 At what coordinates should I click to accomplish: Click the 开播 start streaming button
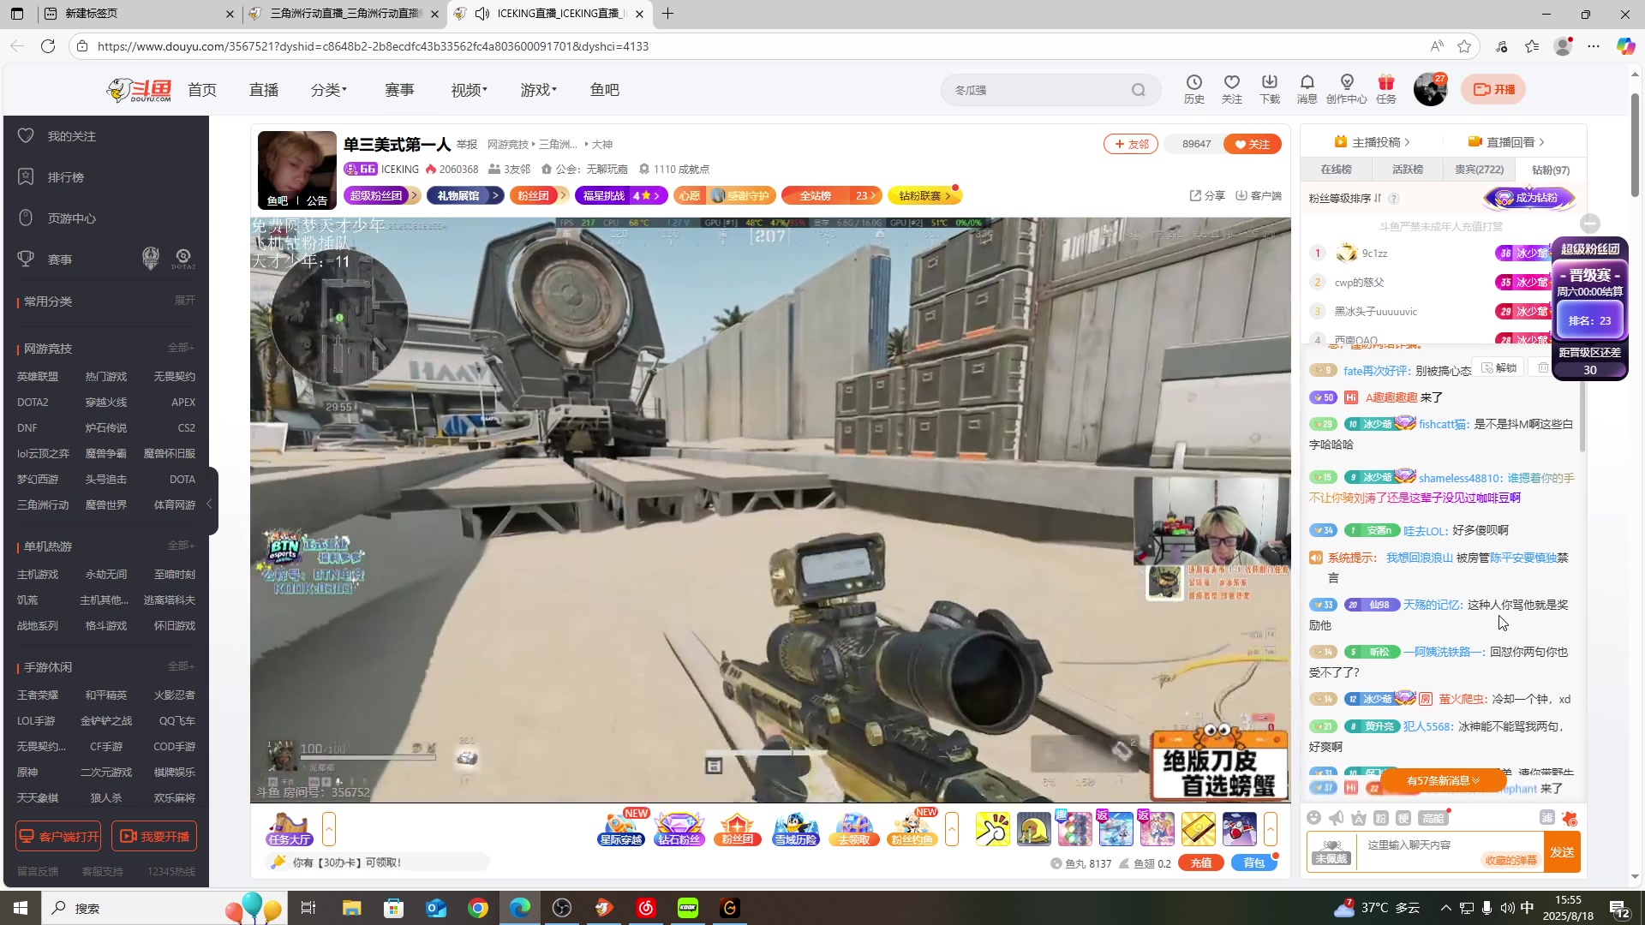[1493, 89]
